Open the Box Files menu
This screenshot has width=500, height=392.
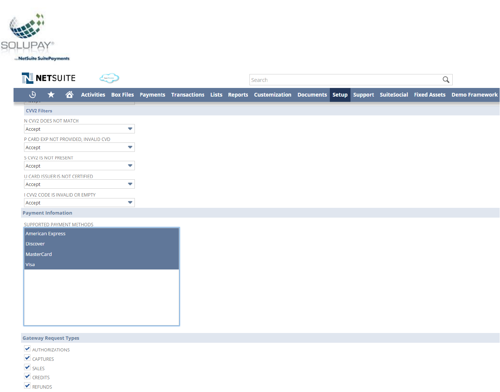click(x=122, y=95)
